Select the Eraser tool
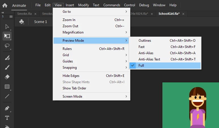Screen dimensions: 219x128 7,77
